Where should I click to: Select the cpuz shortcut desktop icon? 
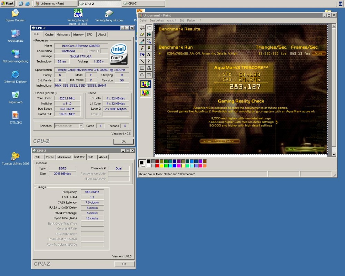point(109,16)
